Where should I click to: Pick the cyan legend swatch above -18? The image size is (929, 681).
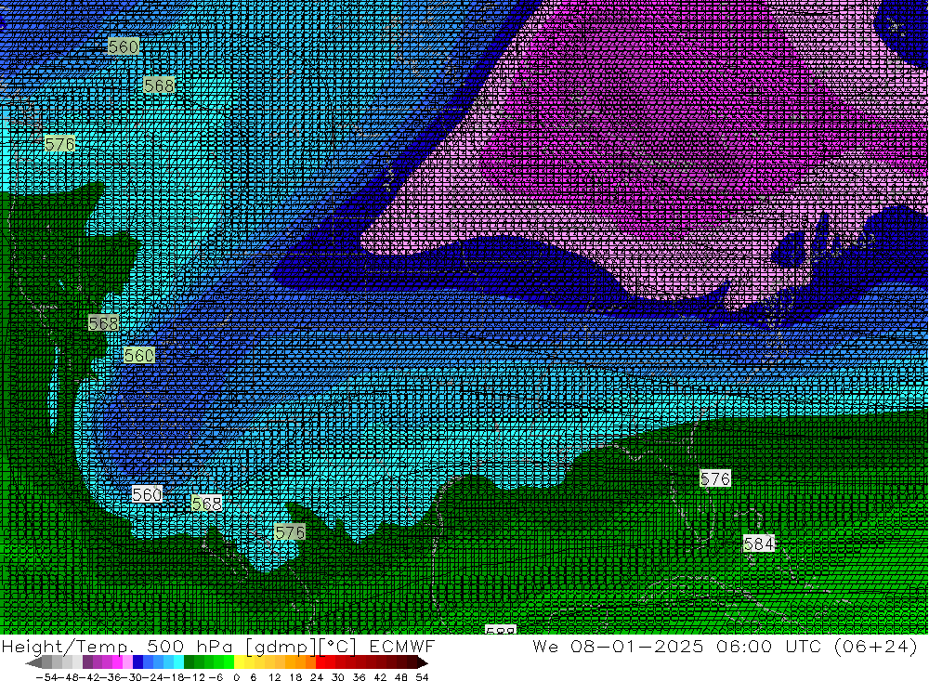[178, 661]
